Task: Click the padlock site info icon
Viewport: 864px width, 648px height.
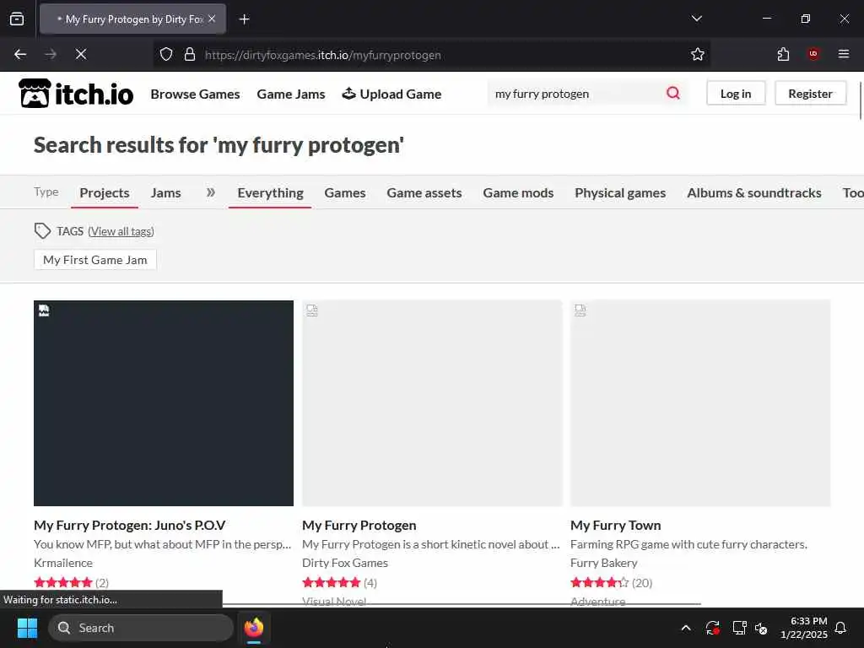Action: pos(190,54)
